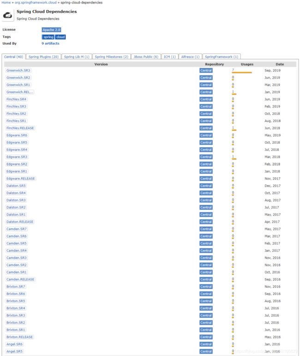The image size is (300, 356).
Task: Click date May, 2019 for Edgware.SR6
Action: click(x=272, y=135)
